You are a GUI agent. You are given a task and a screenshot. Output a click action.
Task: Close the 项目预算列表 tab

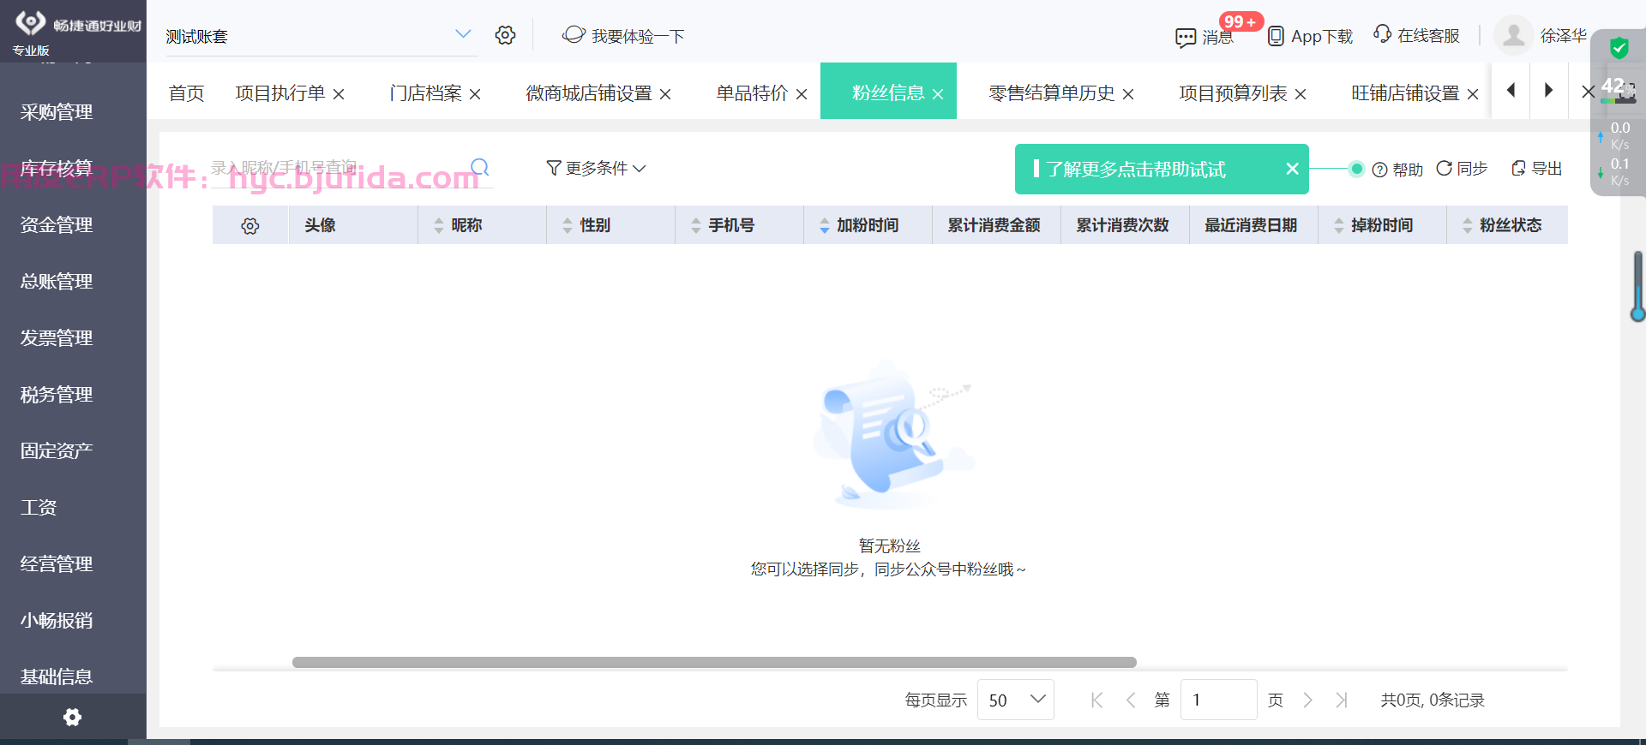pos(1301,94)
